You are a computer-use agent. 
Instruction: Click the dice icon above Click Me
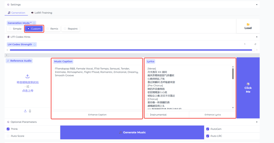pyautogui.click(x=248, y=84)
